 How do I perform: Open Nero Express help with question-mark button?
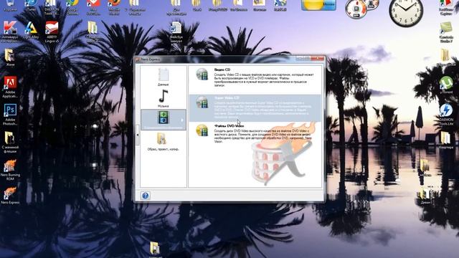[x=145, y=196]
